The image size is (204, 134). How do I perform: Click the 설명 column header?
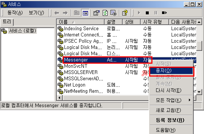113,22
